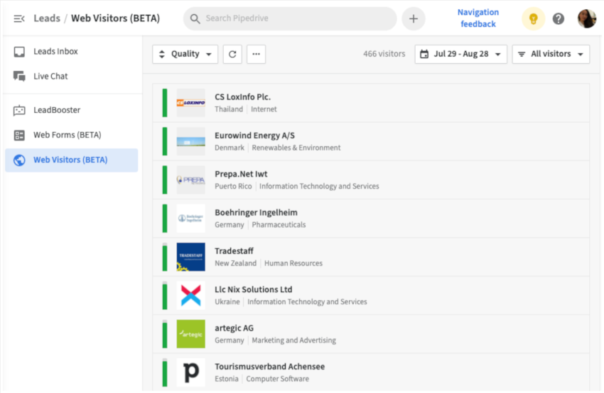Click Marketing and Advertising label
This screenshot has width=604, height=393.
294,341
